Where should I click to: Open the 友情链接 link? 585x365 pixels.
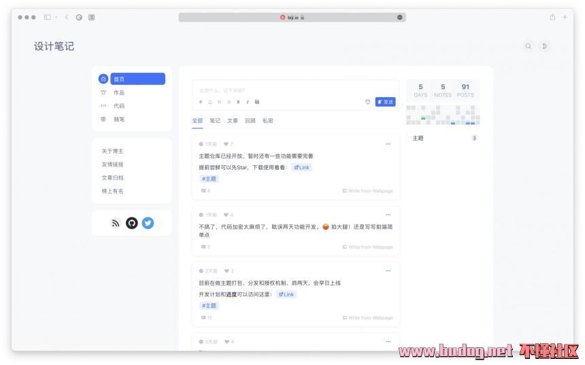click(x=113, y=164)
